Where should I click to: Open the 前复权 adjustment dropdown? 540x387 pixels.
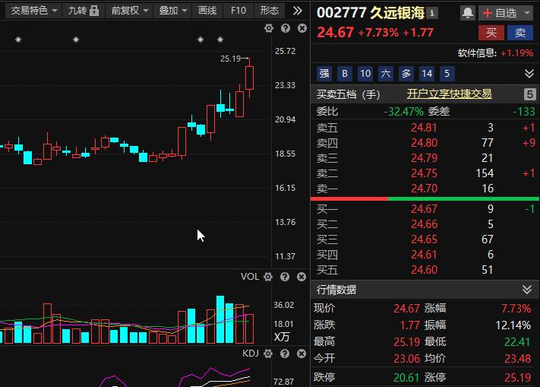click(129, 11)
